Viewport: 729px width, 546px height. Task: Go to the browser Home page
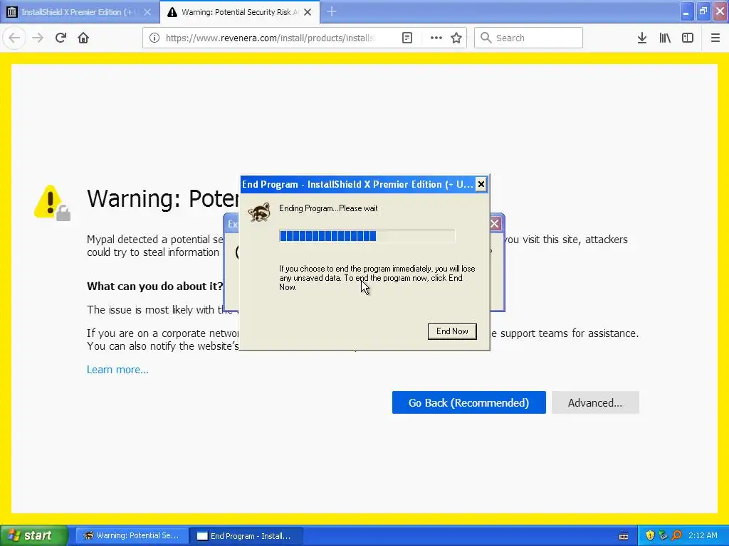[83, 38]
